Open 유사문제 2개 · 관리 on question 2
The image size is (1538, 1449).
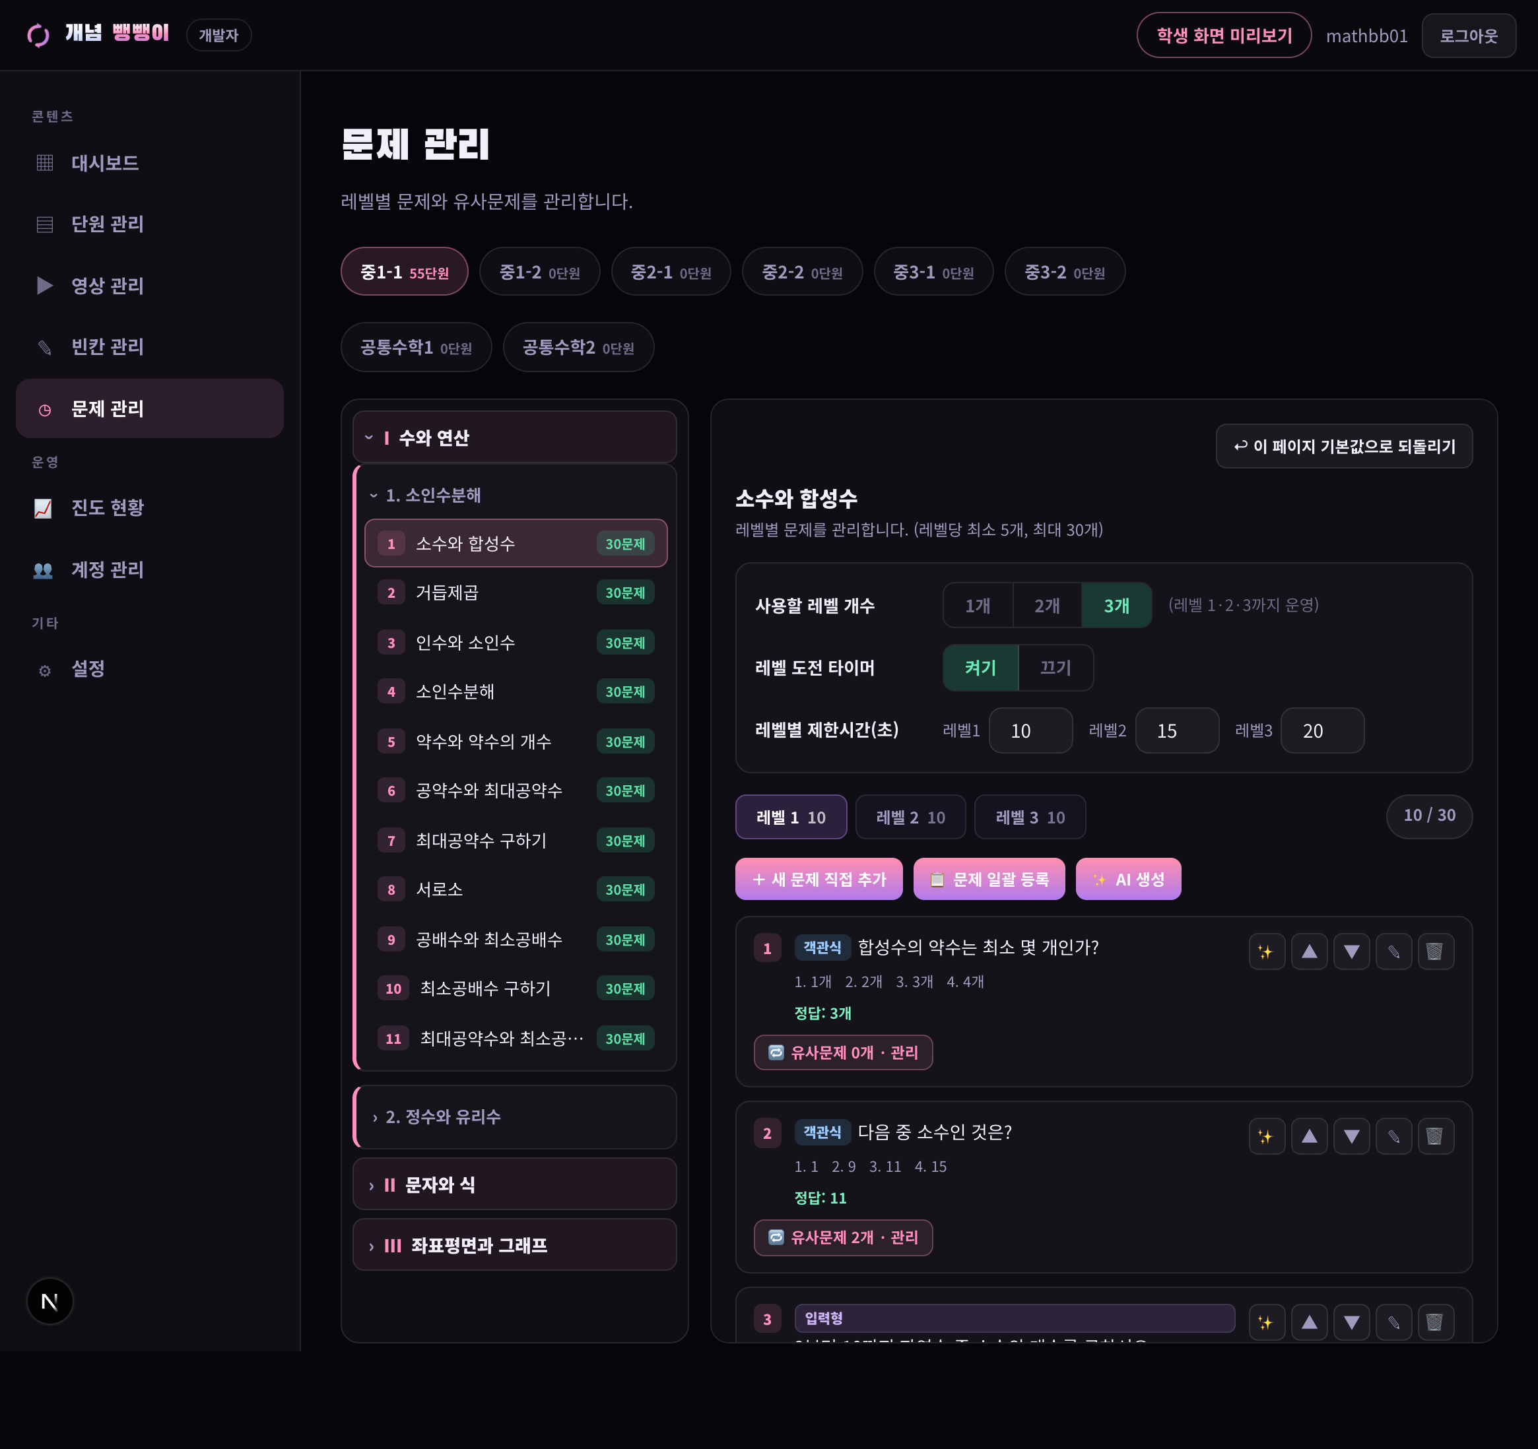click(x=844, y=1237)
